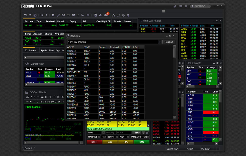Viewport: 246px width, 156px height.
Task: Click the clock icon in main toolbar
Action: [x=53, y=15]
